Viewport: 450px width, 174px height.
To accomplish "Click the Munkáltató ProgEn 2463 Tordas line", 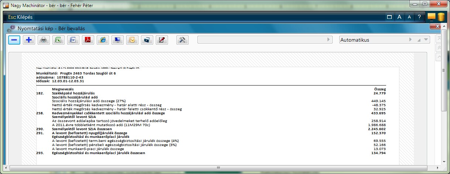I will [x=76, y=73].
